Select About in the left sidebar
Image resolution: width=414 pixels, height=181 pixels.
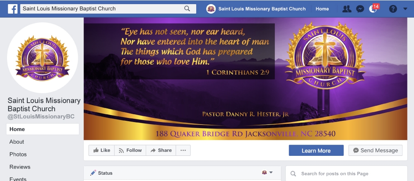(x=17, y=142)
